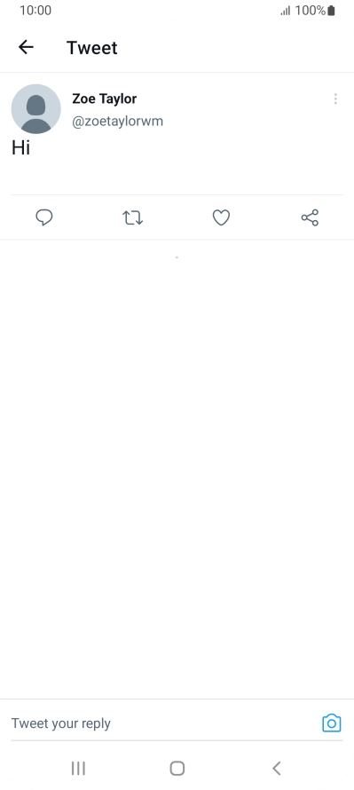
Task: Attach a photo using the camera icon
Action: click(331, 723)
